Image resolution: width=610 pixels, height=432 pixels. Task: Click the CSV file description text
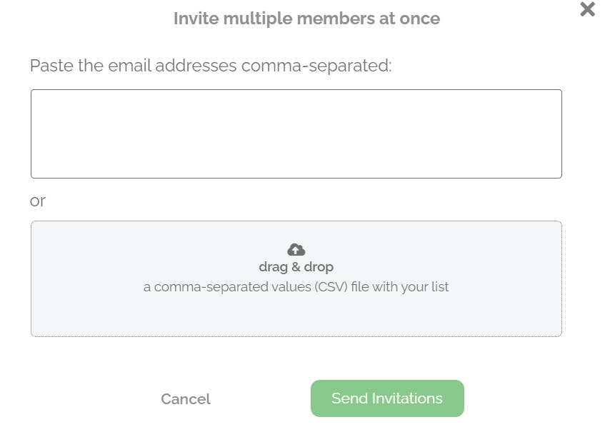296,288
